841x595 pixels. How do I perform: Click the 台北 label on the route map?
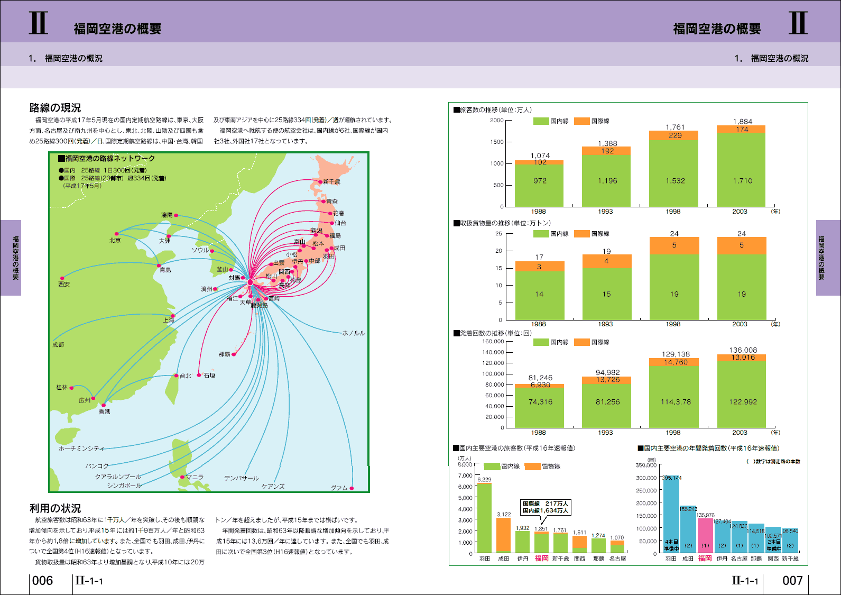tap(186, 376)
